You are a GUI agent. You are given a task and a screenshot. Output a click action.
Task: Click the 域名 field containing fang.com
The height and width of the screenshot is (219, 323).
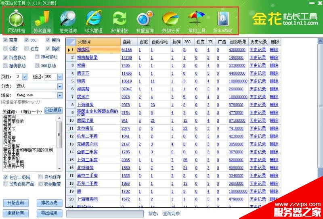pos(36,95)
